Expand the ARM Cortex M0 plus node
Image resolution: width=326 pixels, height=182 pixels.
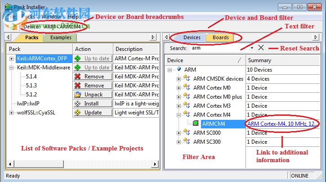coord(179,97)
